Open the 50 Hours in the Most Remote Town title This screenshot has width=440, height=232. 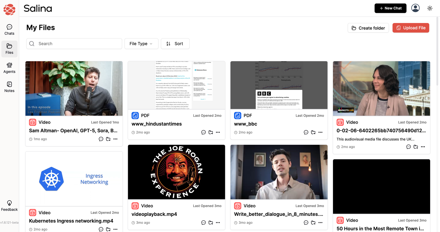(x=380, y=228)
